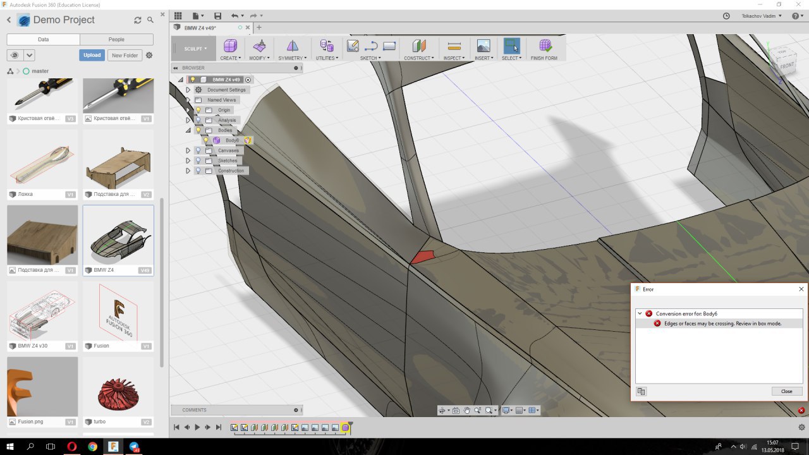Open the Insert image tool

pos(484,45)
